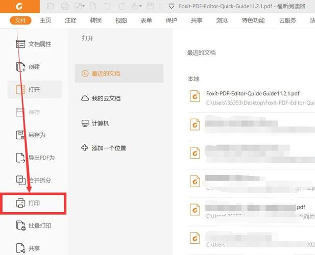Switch to the 主页 tab
The height and width of the screenshot is (255, 315).
[45, 20]
